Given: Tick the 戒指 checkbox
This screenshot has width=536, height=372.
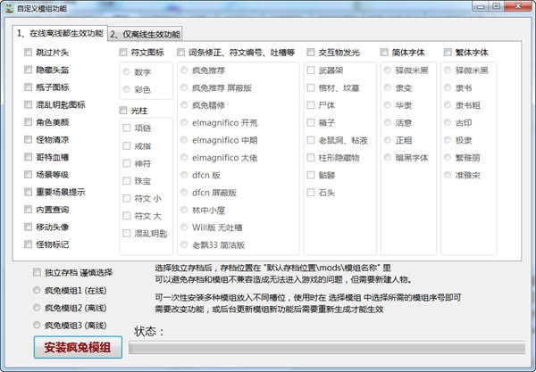Looking at the screenshot, I should coord(127,146).
